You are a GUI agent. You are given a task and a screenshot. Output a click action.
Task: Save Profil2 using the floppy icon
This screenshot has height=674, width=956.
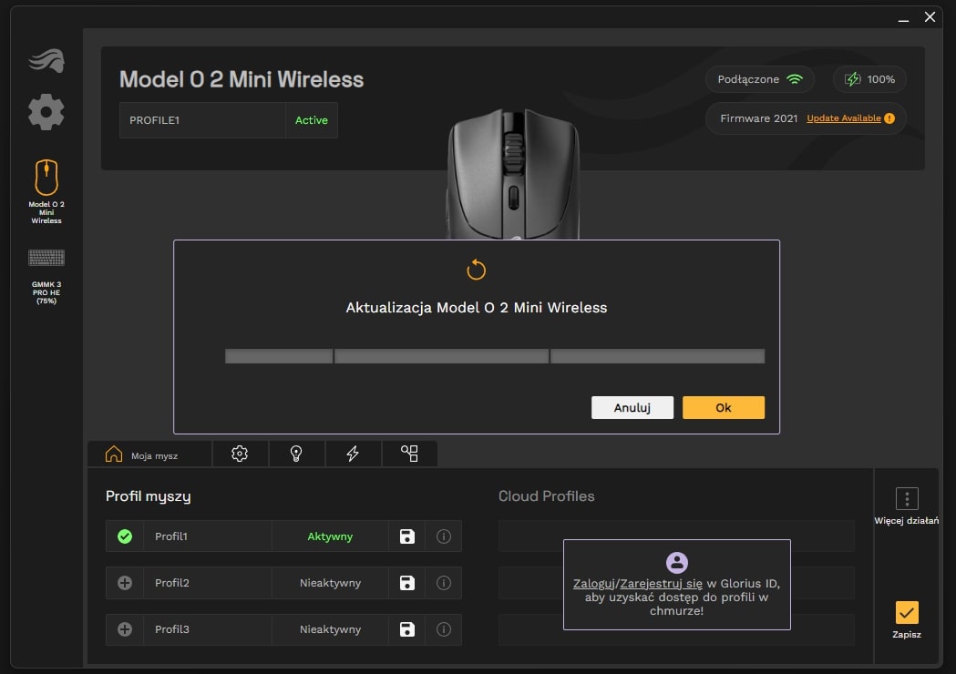407,583
